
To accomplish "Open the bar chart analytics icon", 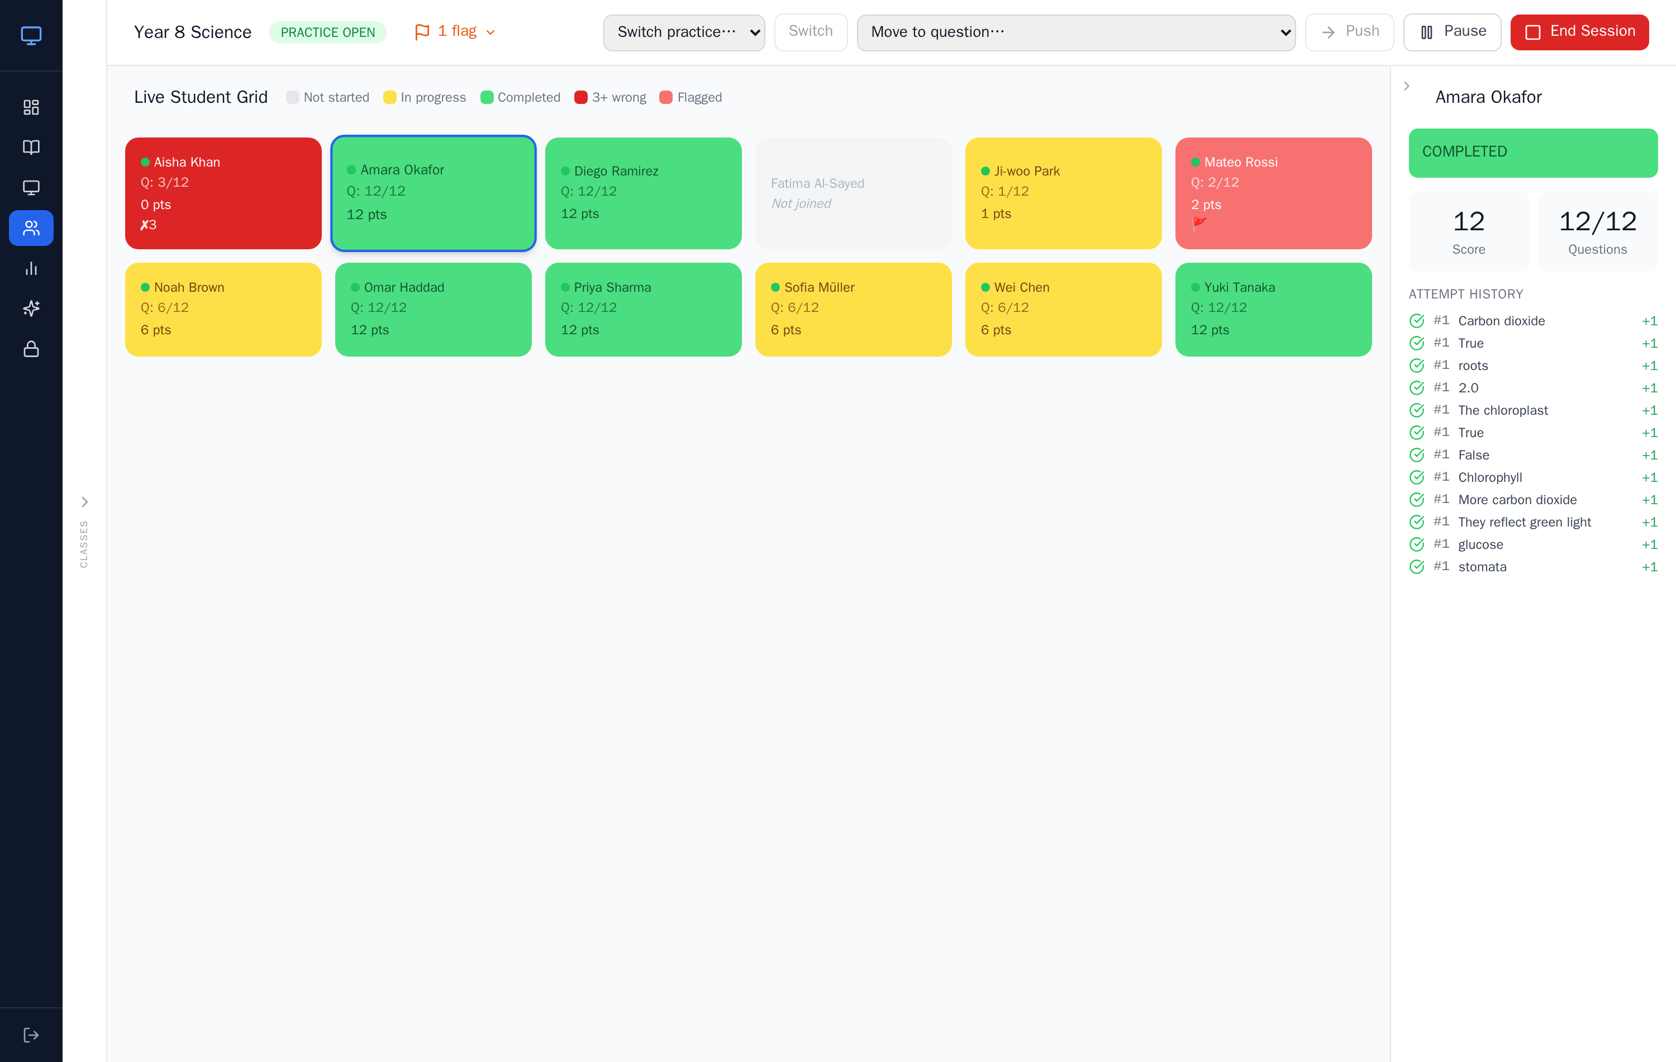I will coord(31,268).
